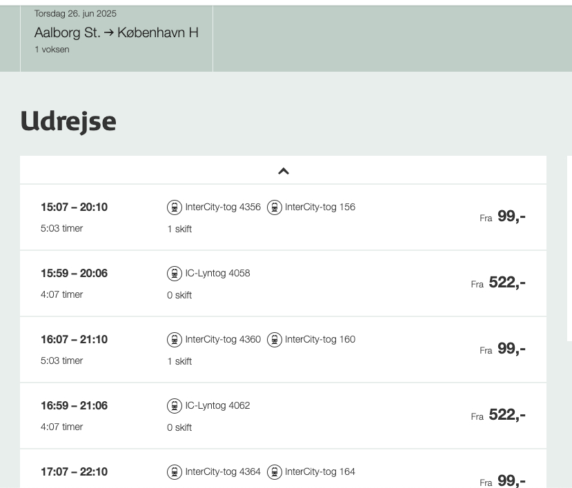Open Aalborg St. → København H trip summary
Viewport: 572px width, 488px height.
click(x=117, y=32)
